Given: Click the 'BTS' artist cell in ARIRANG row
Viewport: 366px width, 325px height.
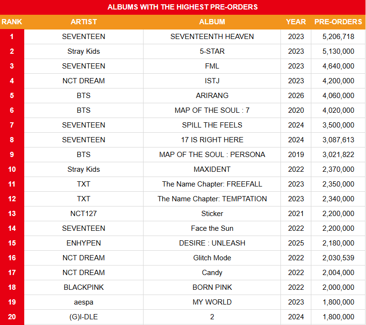Looking at the screenshot, I should (x=84, y=96).
